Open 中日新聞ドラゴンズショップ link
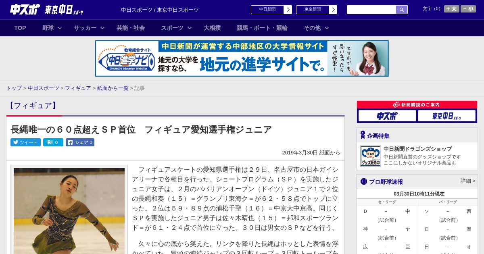484x254 pixels. pos(417,149)
